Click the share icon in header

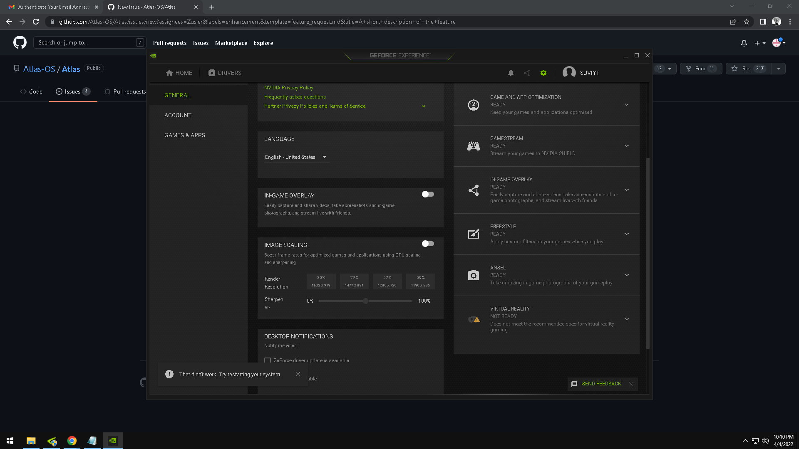527,73
